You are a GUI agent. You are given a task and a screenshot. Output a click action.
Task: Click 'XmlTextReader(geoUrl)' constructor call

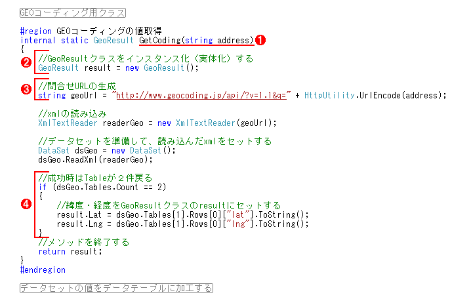[x=224, y=123]
